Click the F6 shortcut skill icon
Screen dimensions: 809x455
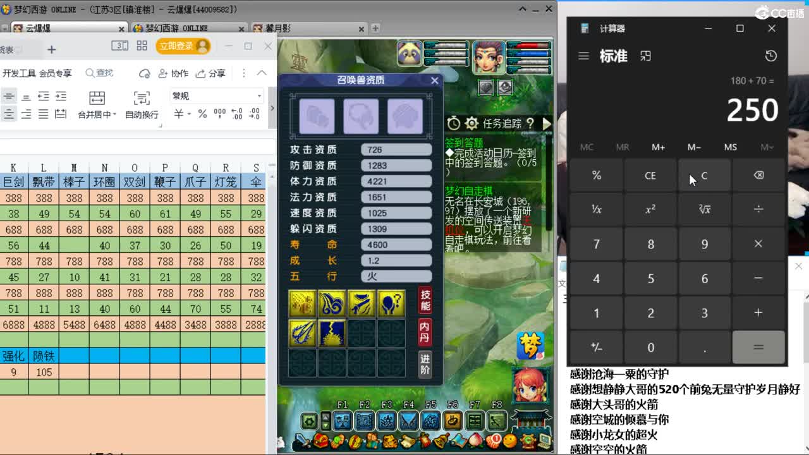click(453, 420)
